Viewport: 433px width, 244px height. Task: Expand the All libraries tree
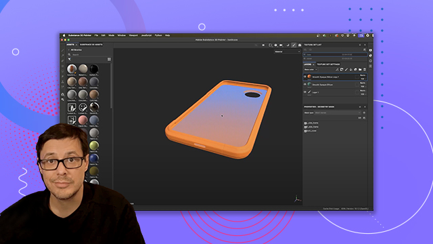pyautogui.click(x=69, y=49)
